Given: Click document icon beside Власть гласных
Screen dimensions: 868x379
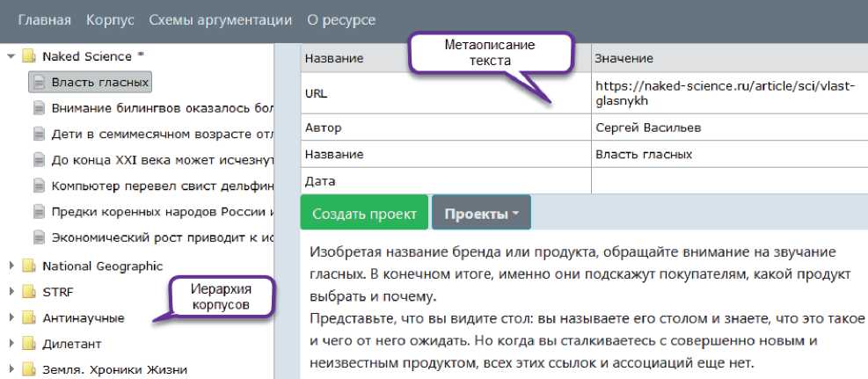Looking at the screenshot, I should point(39,83).
